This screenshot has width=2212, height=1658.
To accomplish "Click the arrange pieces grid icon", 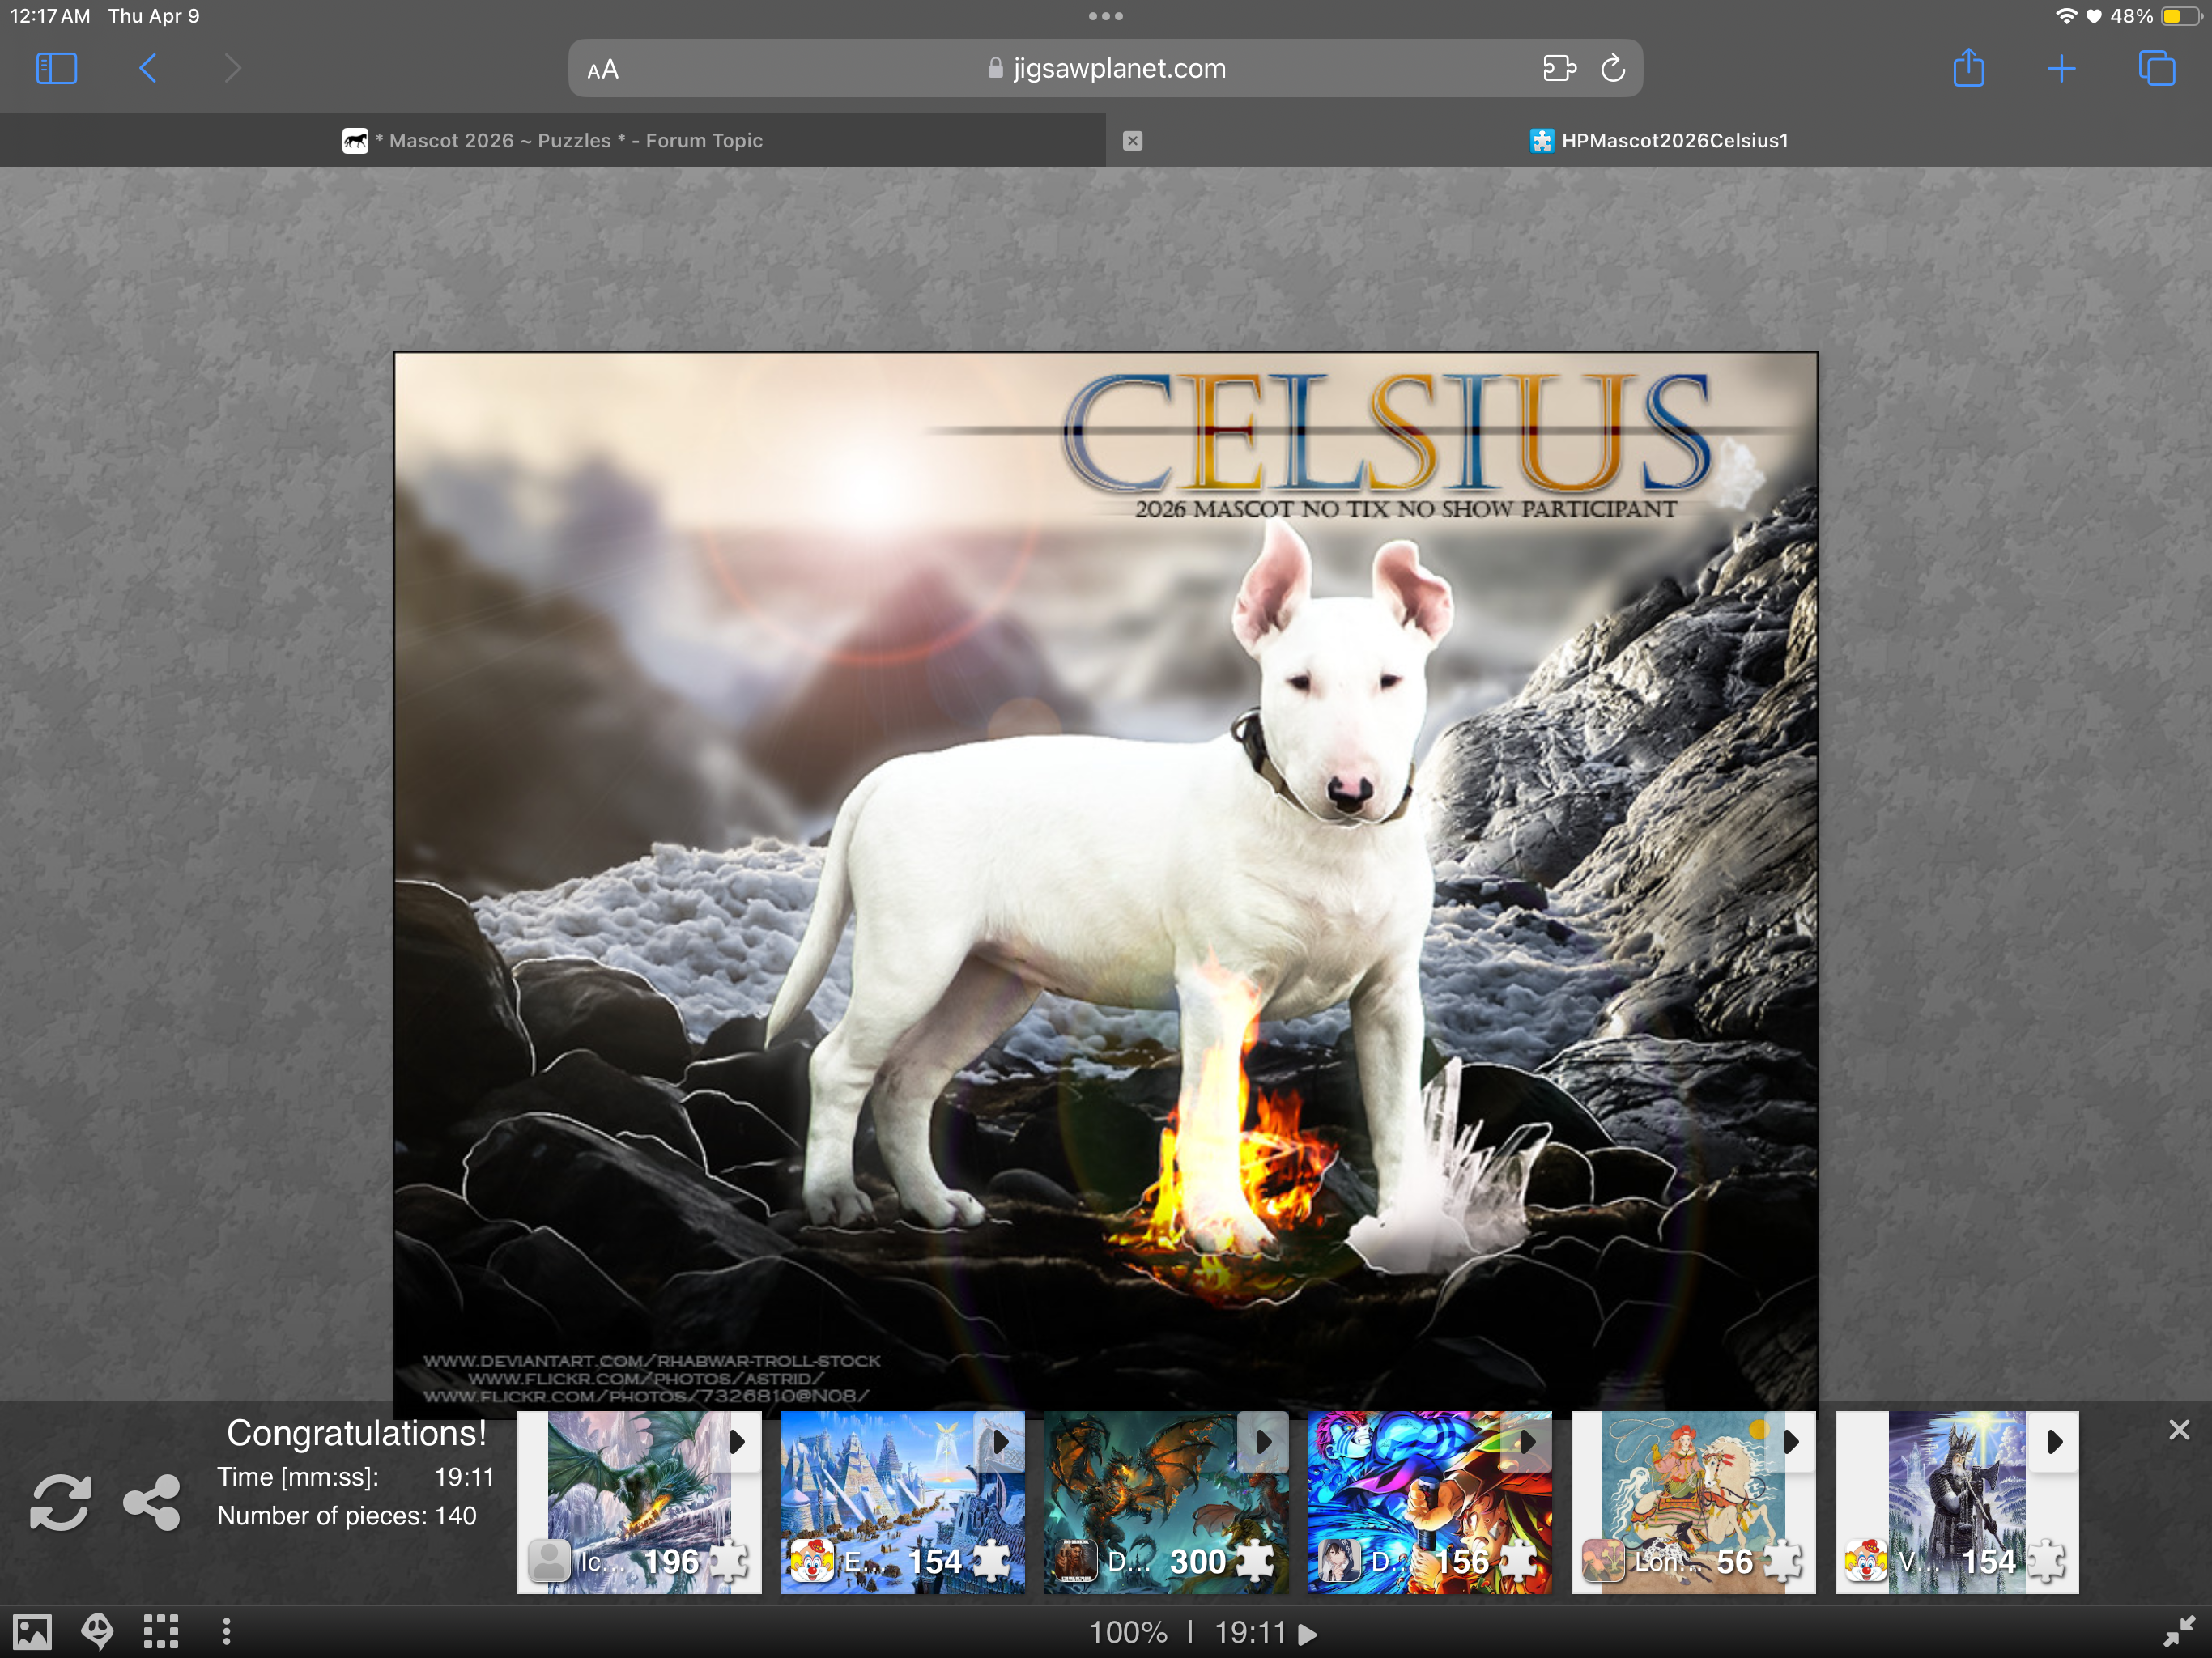I will click(x=161, y=1632).
